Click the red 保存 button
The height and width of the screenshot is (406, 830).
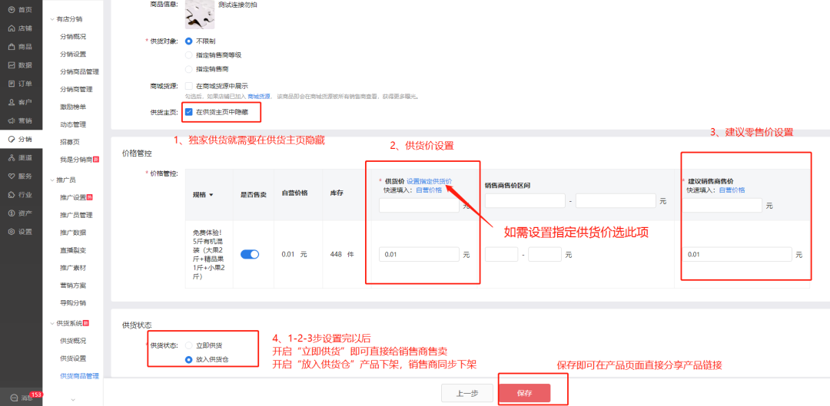[524, 393]
